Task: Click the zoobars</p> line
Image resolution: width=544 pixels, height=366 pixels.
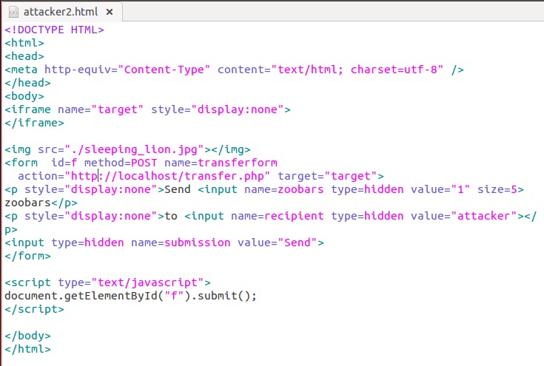Action: tap(41, 203)
